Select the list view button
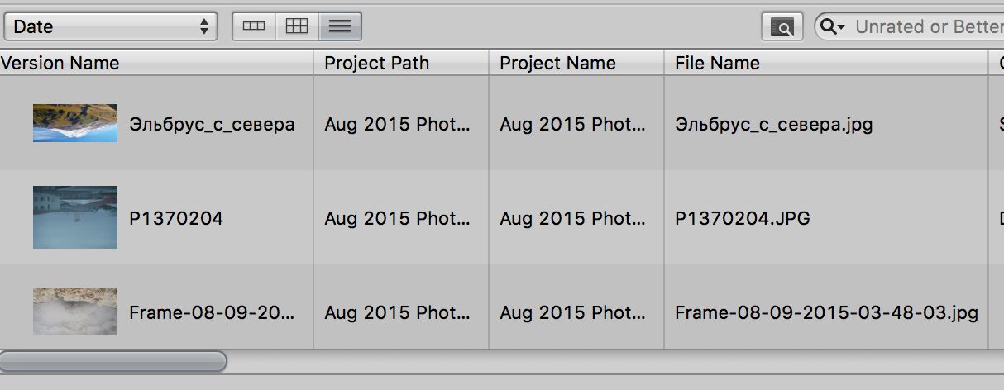 (x=340, y=26)
